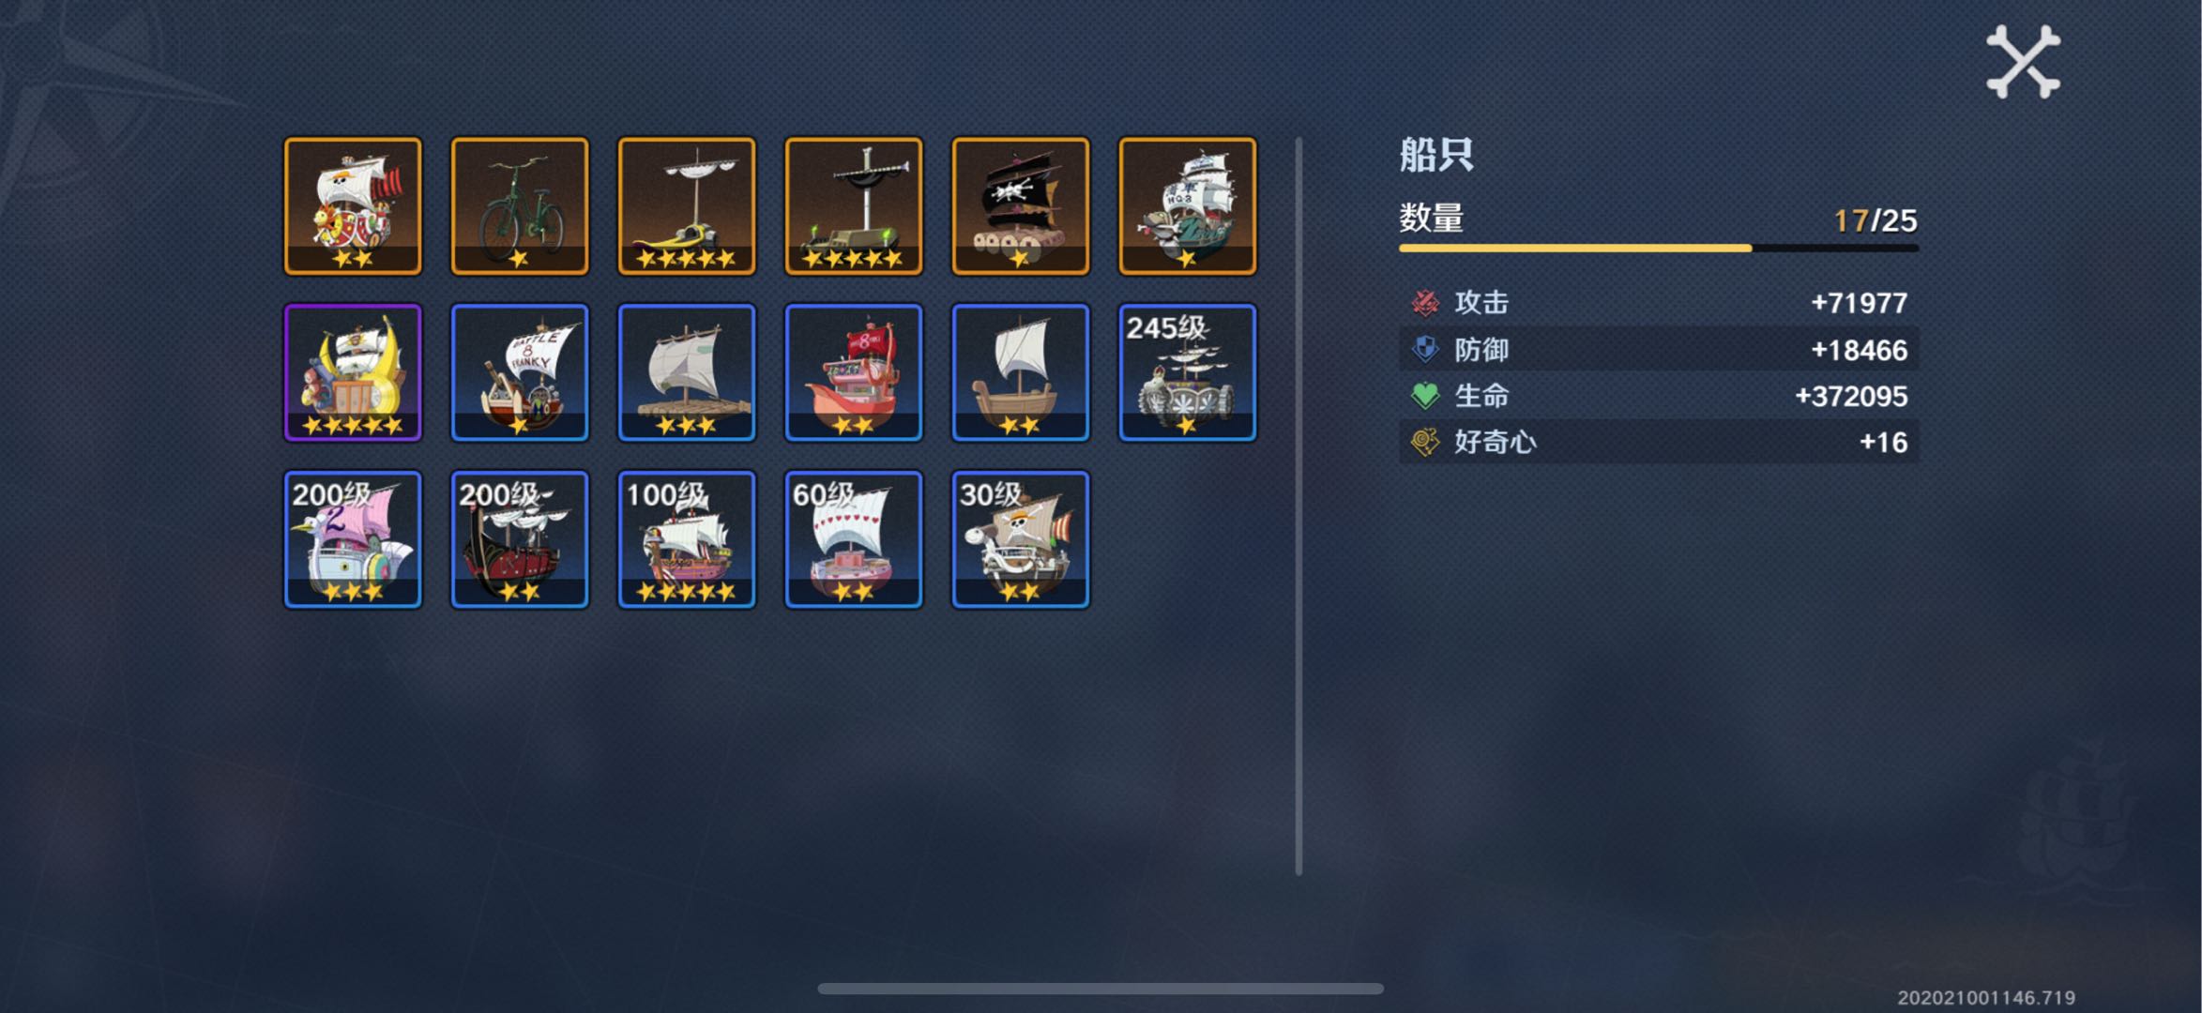2202x1013 pixels.
Task: Choose the black pirate sail raft ship
Action: (x=1021, y=206)
